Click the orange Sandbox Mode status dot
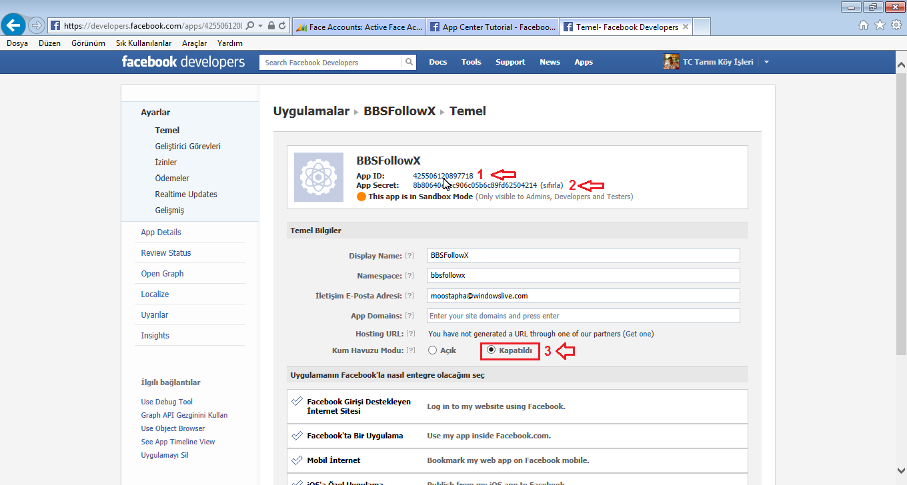 (361, 197)
